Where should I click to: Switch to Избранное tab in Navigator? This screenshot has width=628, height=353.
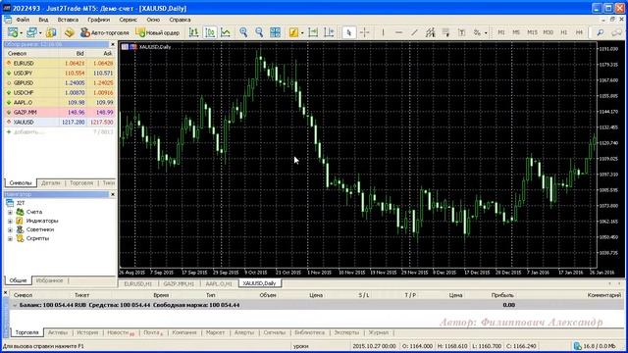pyautogui.click(x=50, y=280)
